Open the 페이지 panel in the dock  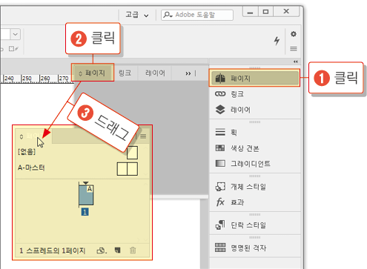click(x=254, y=79)
